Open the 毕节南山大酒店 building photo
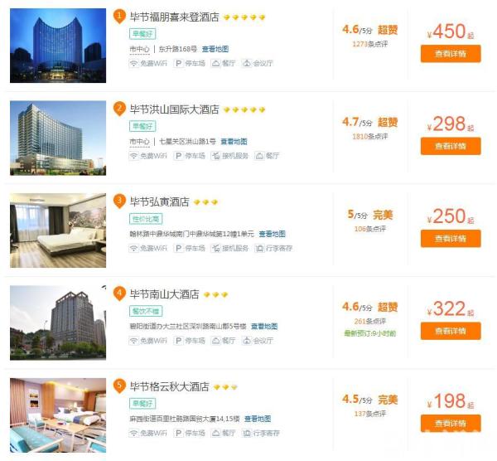The image size is (497, 461). [58, 323]
